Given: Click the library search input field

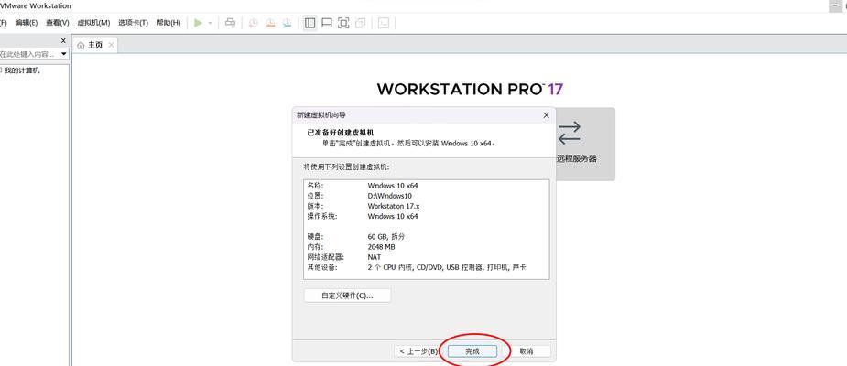Looking at the screenshot, I should click(x=29, y=54).
